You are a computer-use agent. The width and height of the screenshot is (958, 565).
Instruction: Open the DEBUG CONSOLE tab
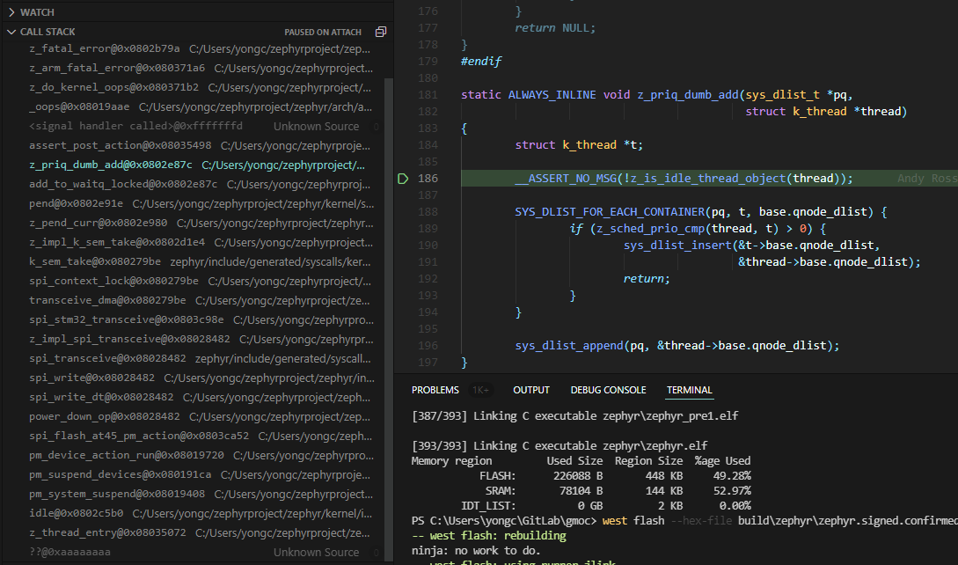(608, 390)
